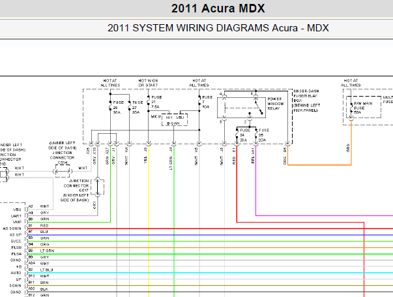The image size is (393, 297).
Task: Click the GRN X37 wire label
Action: pyautogui.click(x=108, y=156)
